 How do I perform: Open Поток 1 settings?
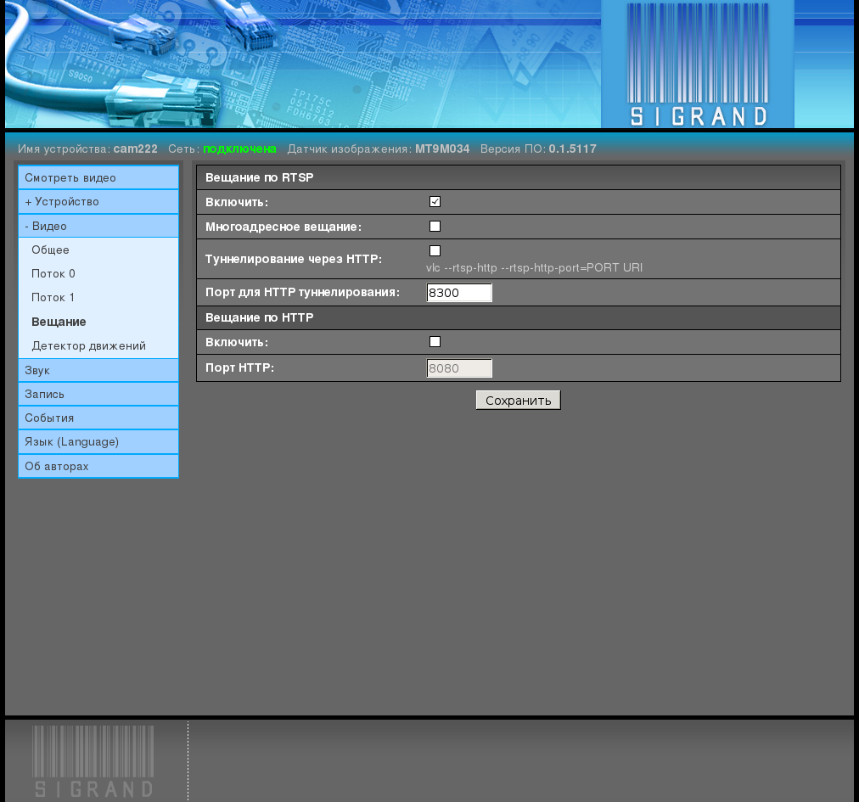click(53, 298)
